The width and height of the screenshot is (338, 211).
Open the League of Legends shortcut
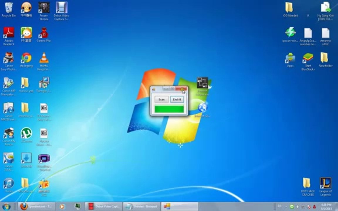325,186
